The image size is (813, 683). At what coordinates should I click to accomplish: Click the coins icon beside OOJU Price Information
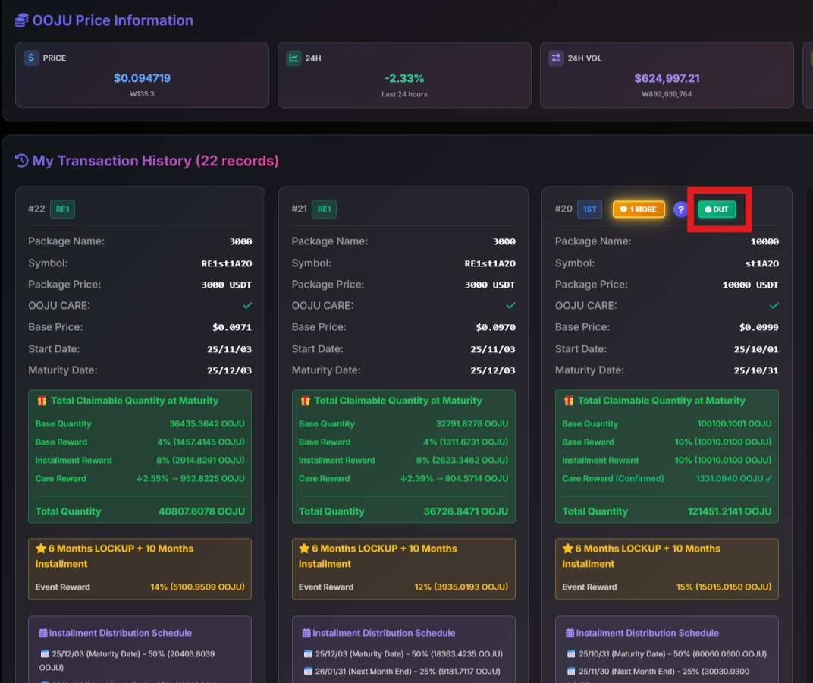click(22, 20)
